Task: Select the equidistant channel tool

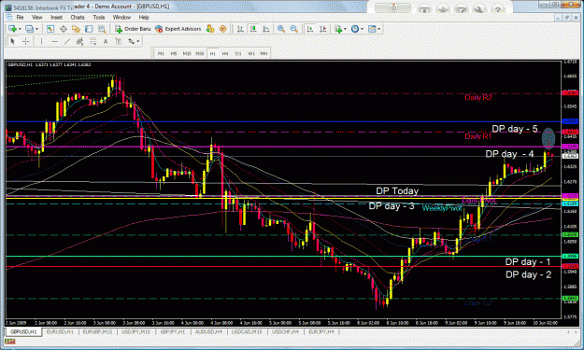Action: pos(79,41)
